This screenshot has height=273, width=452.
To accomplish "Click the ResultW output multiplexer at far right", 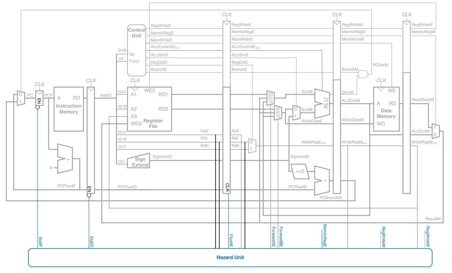I will pos(435,131).
